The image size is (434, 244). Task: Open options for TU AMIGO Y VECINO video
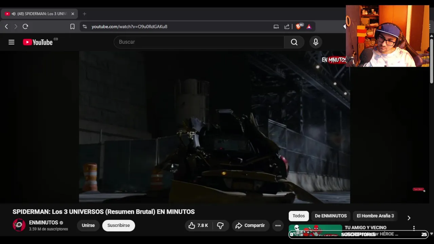pyautogui.click(x=414, y=228)
